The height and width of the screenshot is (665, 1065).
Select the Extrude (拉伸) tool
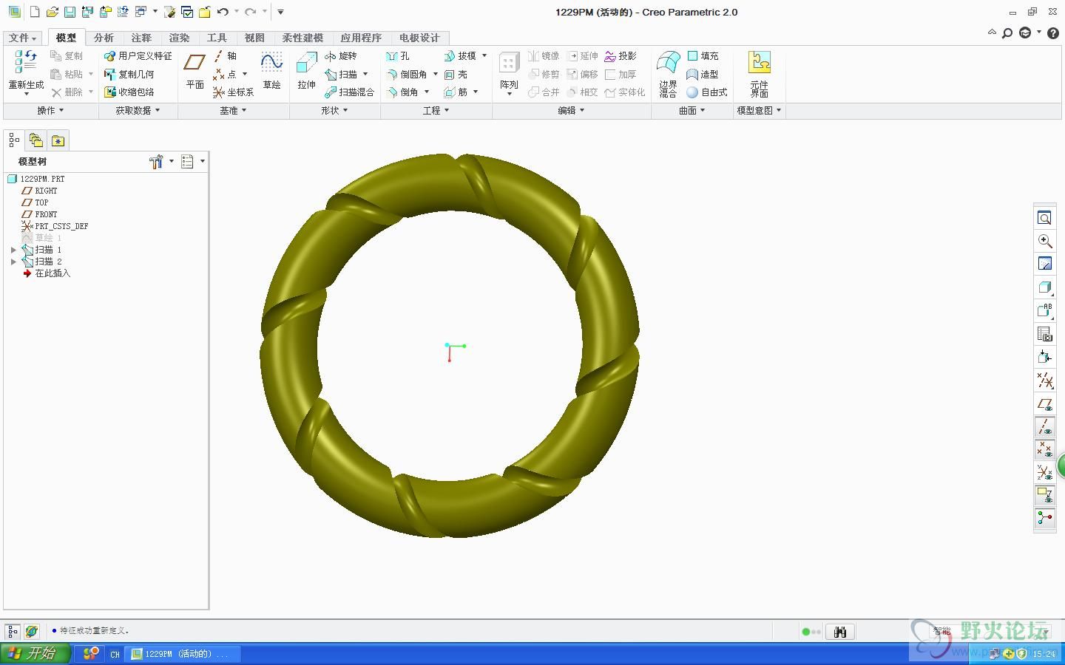coord(306,71)
